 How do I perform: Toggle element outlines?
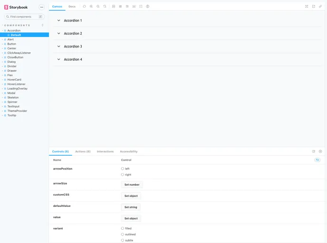[x=141, y=7]
